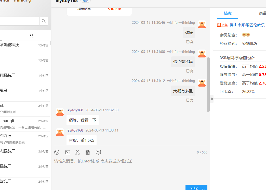The width and height of the screenshot is (266, 190).
Task: Select the scissors screenshot tool
Action: click(x=77, y=152)
